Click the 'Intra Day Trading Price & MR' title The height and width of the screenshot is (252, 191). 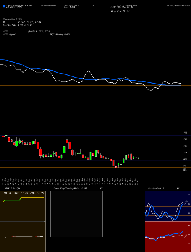click(x=70, y=189)
